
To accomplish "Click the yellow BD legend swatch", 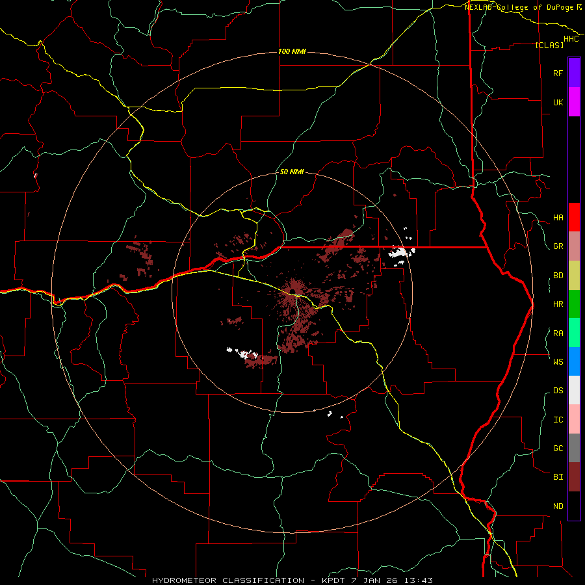I will [x=574, y=276].
